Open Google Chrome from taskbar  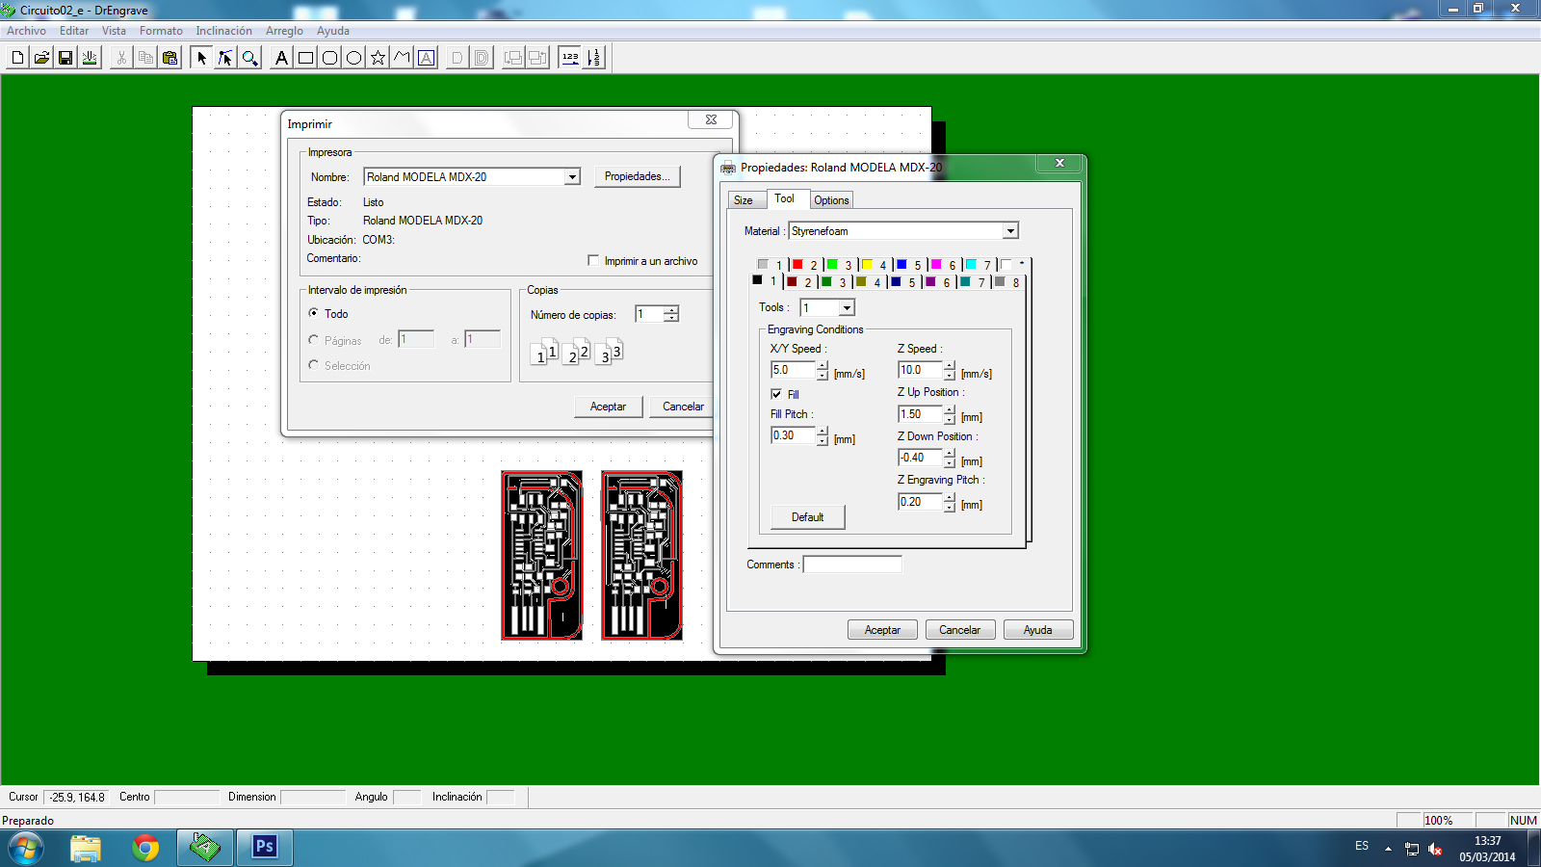(x=145, y=848)
